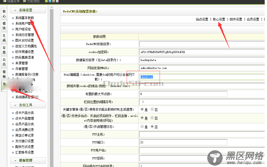Switch to the 模板 side tab

pos(4,74)
